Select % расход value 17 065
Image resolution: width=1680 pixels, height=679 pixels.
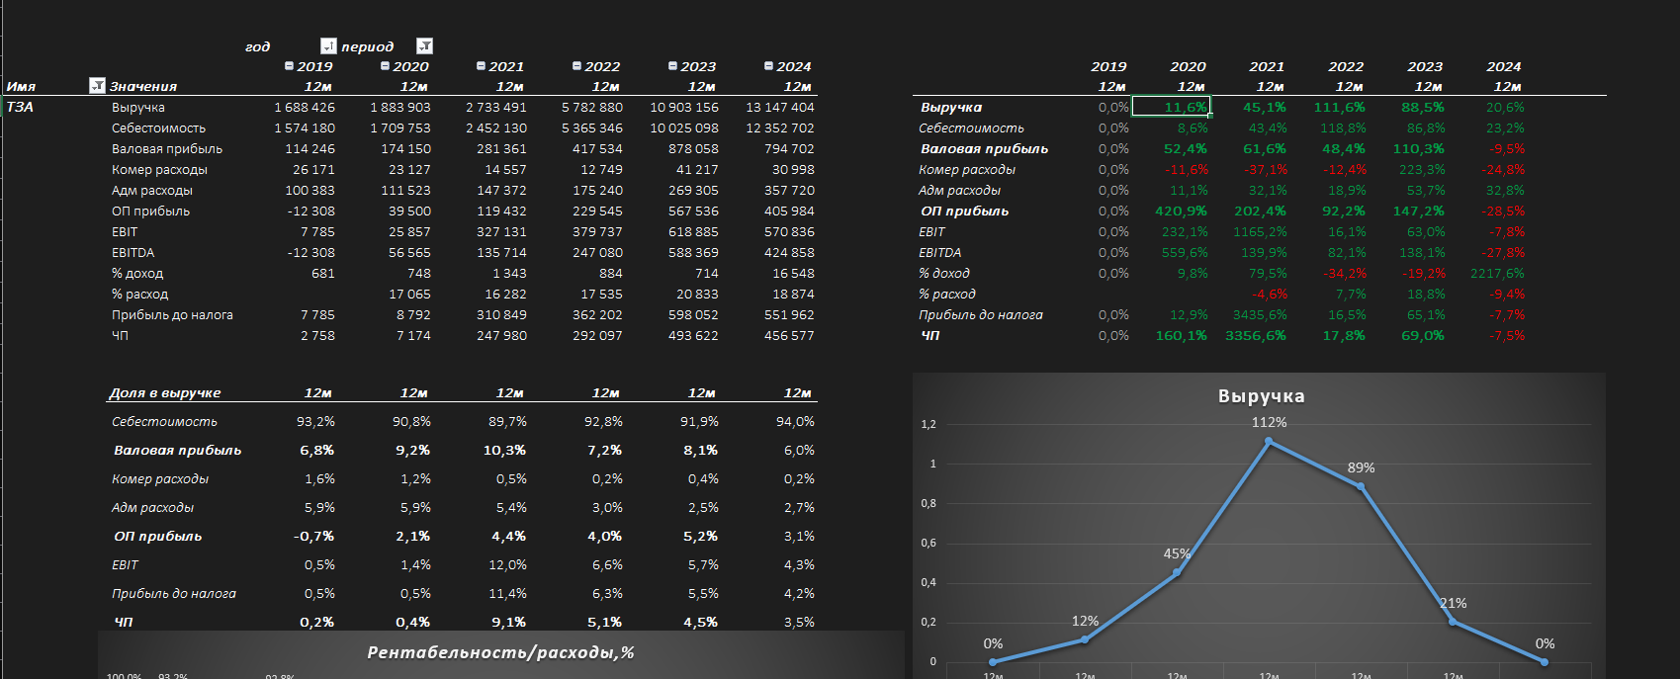pos(409,294)
